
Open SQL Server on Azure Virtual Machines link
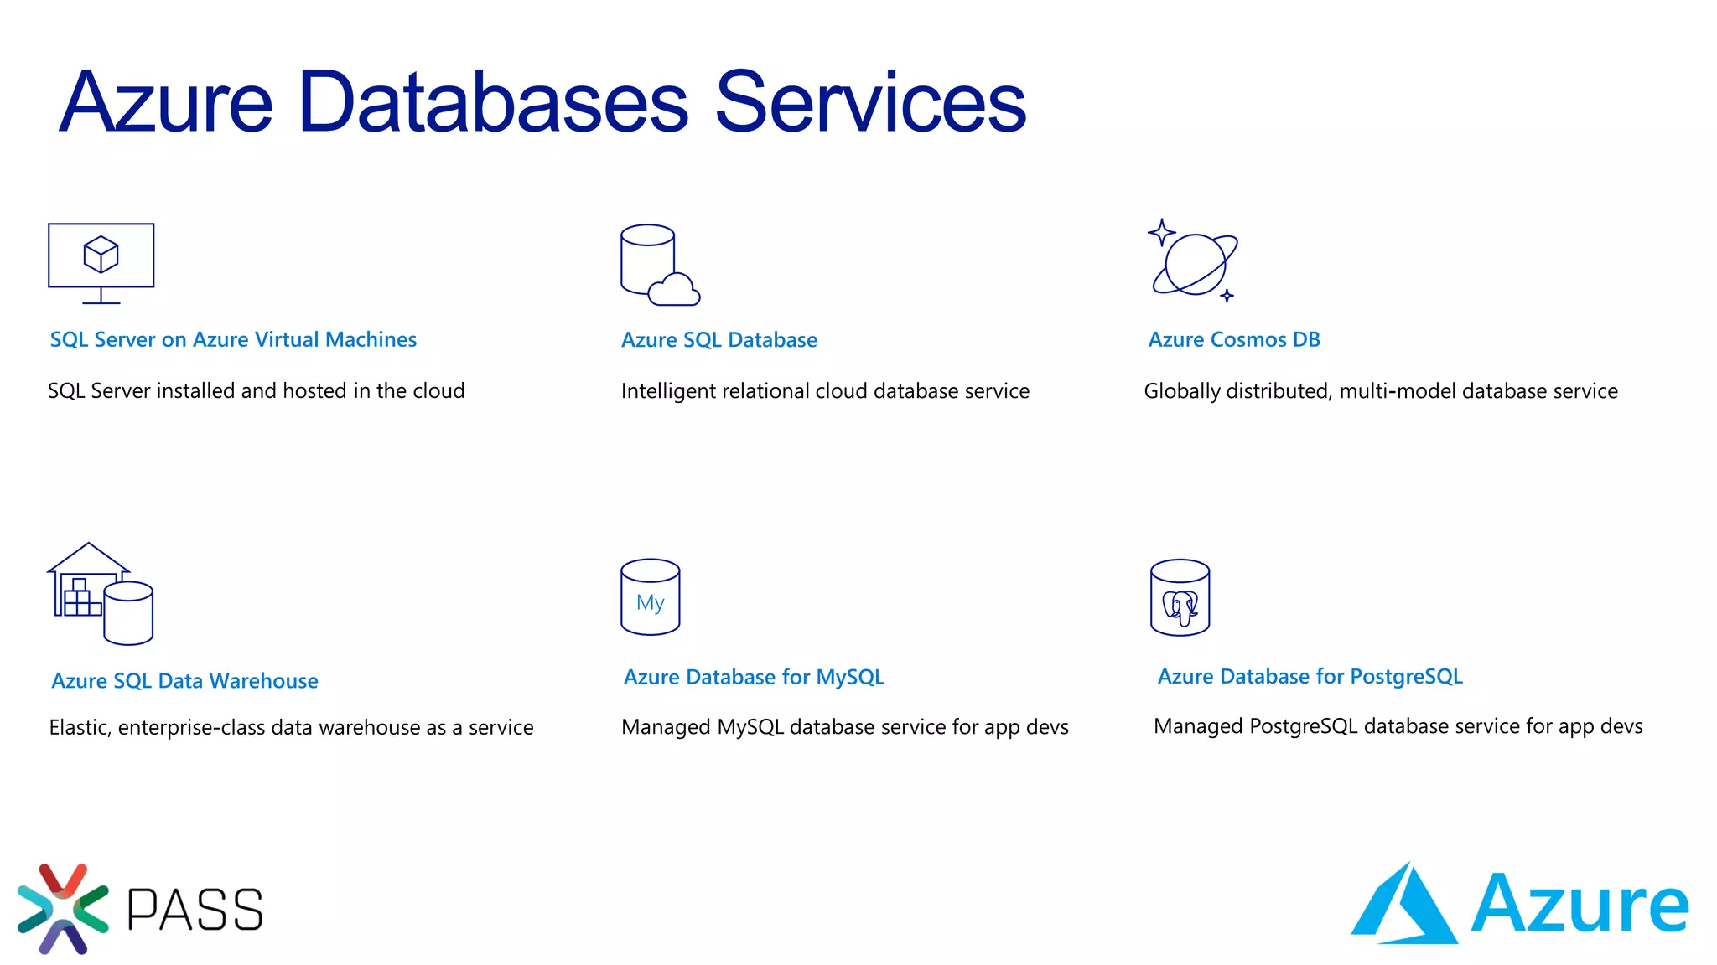[233, 339]
